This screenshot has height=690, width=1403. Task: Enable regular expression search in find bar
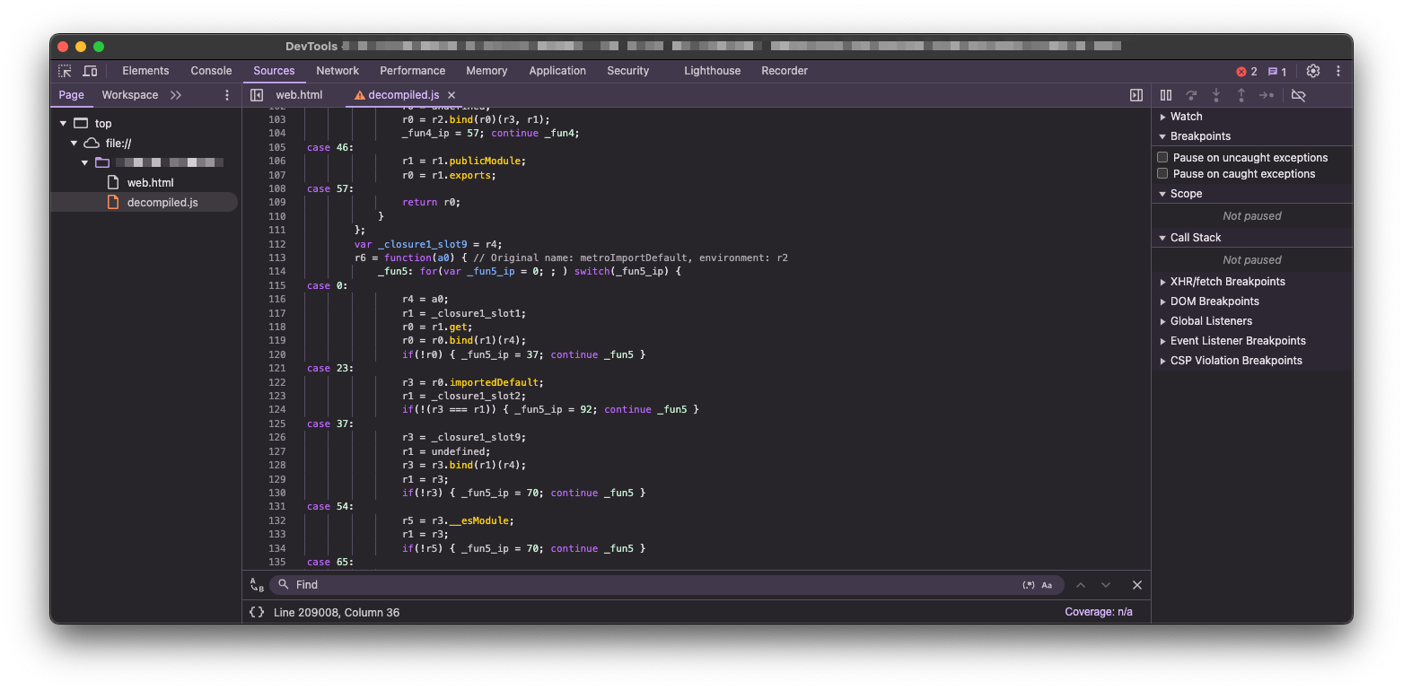point(1029,585)
